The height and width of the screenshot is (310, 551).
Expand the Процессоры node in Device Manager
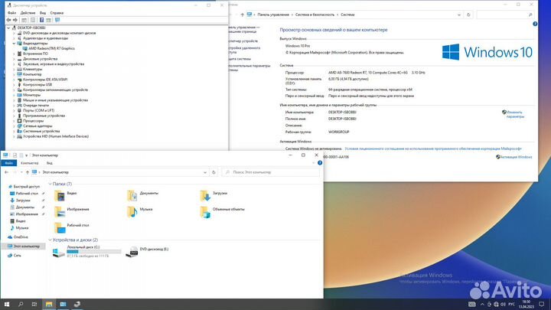tap(14, 121)
